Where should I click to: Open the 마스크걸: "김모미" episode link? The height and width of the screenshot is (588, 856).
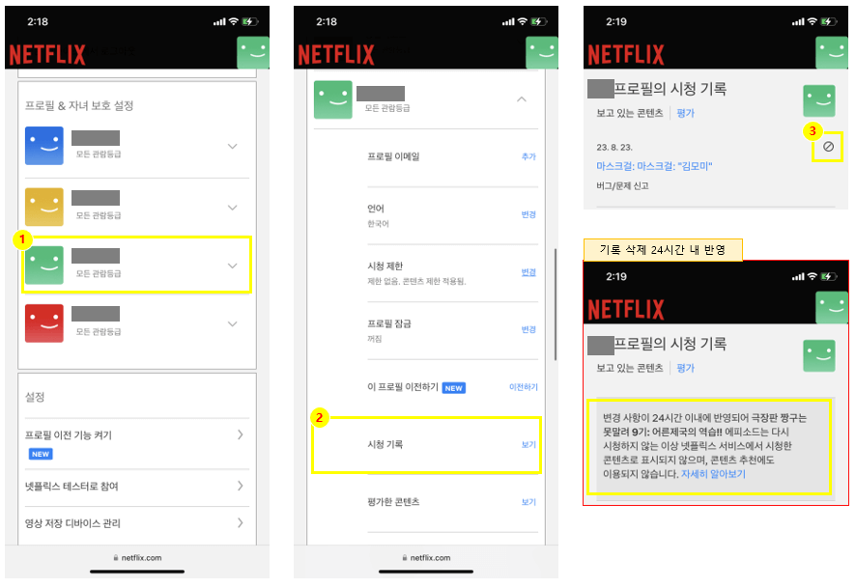point(654,166)
